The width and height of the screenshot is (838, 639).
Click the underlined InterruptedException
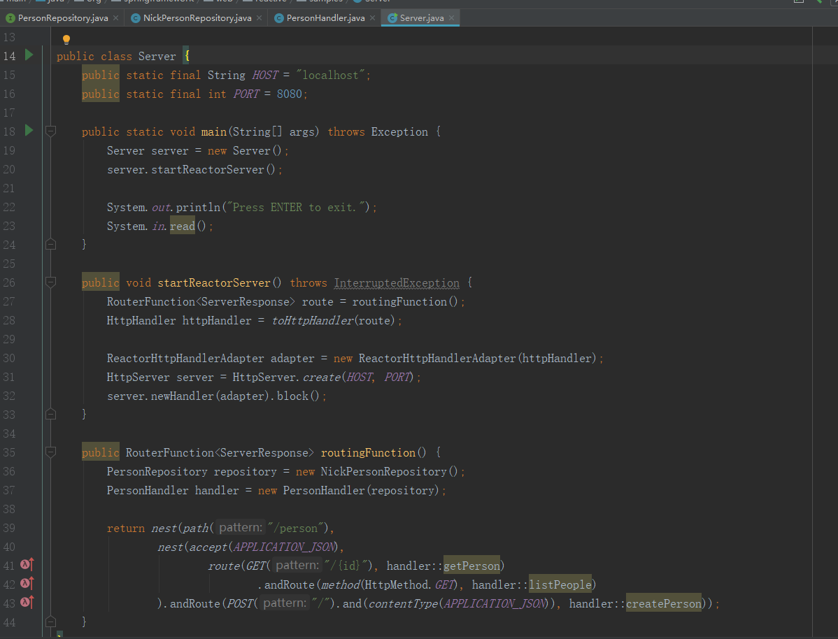click(x=397, y=282)
